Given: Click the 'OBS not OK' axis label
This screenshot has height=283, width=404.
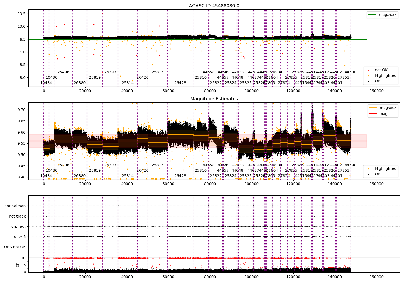Looking at the screenshot, I should [15, 247].
